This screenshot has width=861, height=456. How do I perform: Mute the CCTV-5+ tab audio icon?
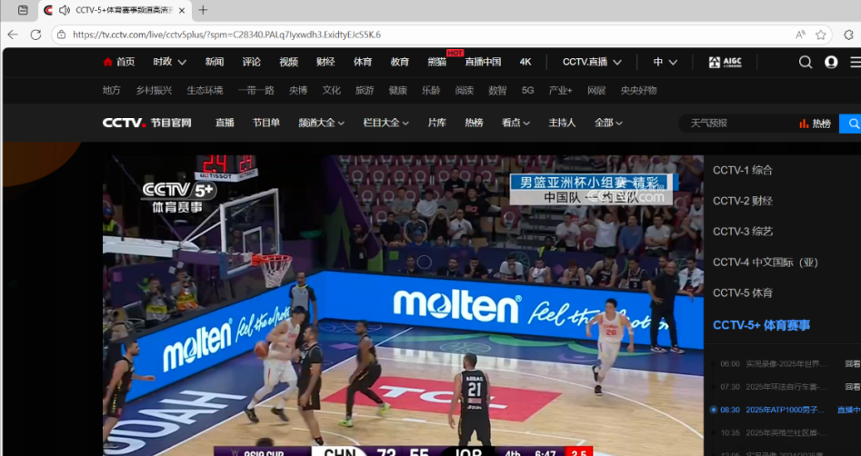(x=65, y=10)
